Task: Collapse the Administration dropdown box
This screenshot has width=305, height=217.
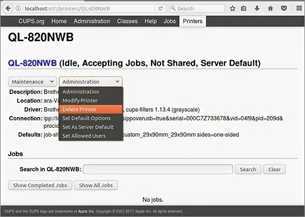Action: 91,82
